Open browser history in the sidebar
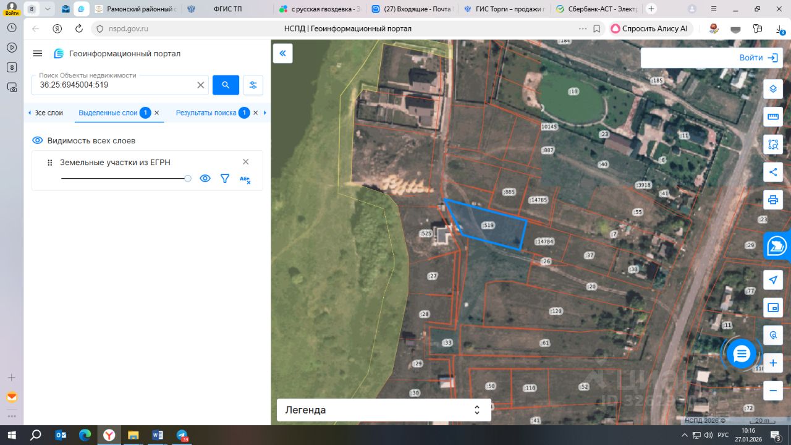The width and height of the screenshot is (791, 445). [x=12, y=28]
